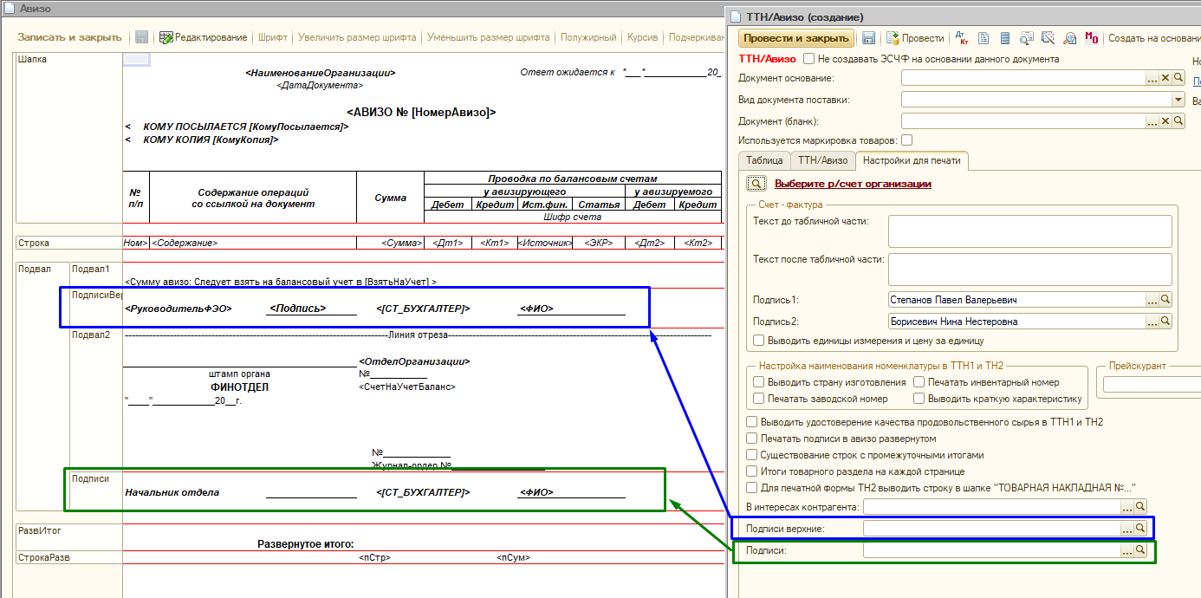Viewport: 1201px width, 598px height.
Task: Open the ТТН/Авизо tab
Action: click(x=822, y=160)
